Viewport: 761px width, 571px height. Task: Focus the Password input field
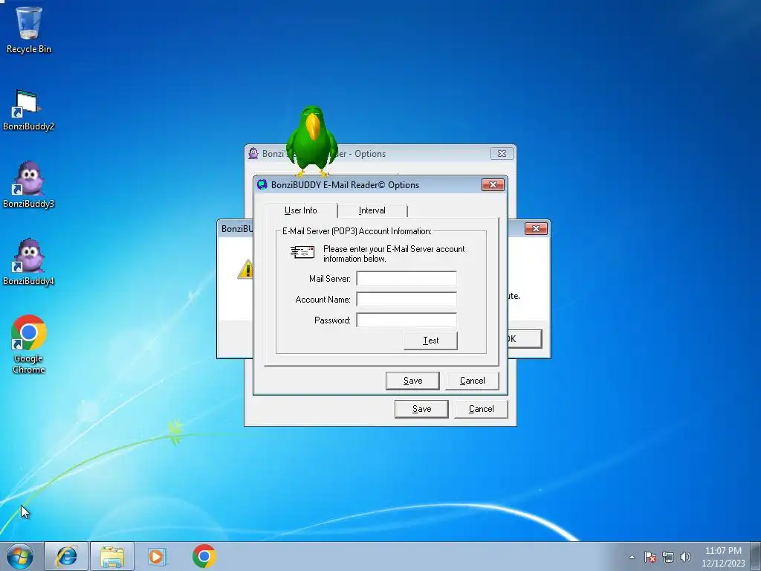407,320
